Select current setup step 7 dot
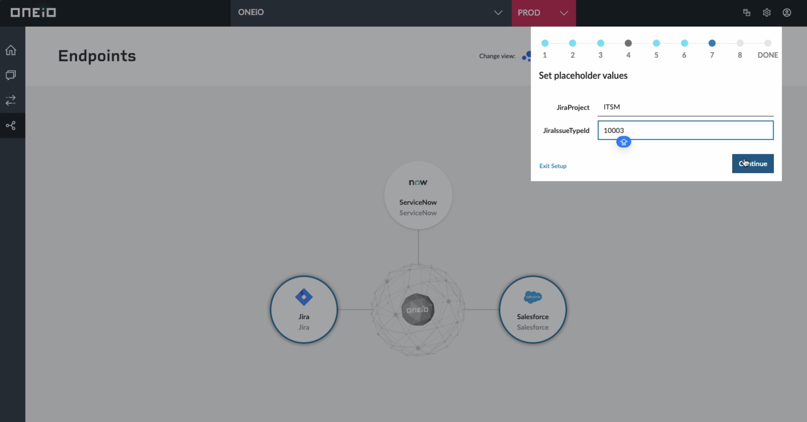Viewport: 807px width, 422px height. (x=712, y=43)
